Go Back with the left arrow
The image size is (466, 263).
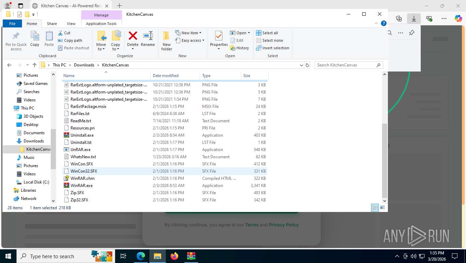[x=9, y=65]
